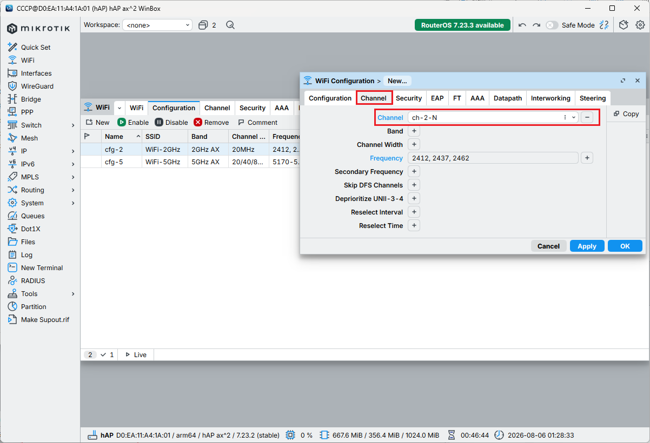Click the Frequency field showing 2412, 2437, 2462
The image size is (650, 443).
(493, 158)
